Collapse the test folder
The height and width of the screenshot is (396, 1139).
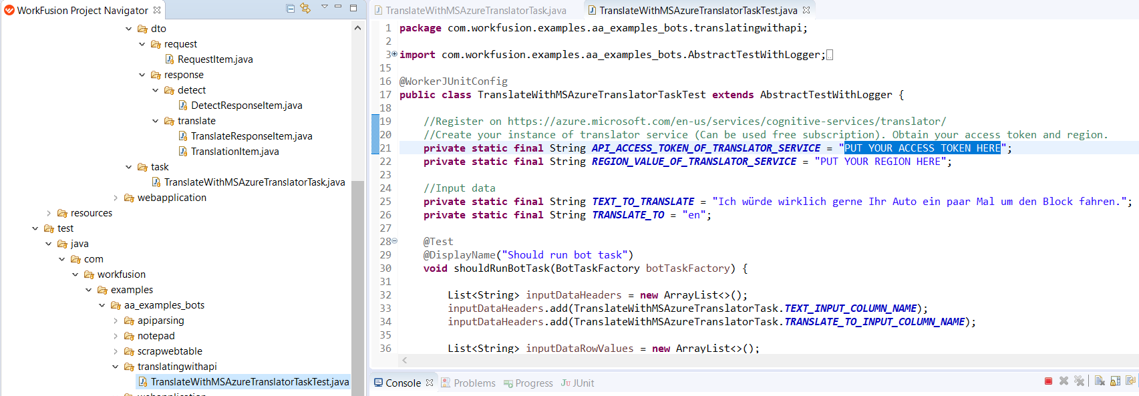[35, 228]
